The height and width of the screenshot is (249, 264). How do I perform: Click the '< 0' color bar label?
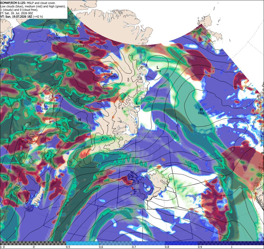[x=2, y=247]
